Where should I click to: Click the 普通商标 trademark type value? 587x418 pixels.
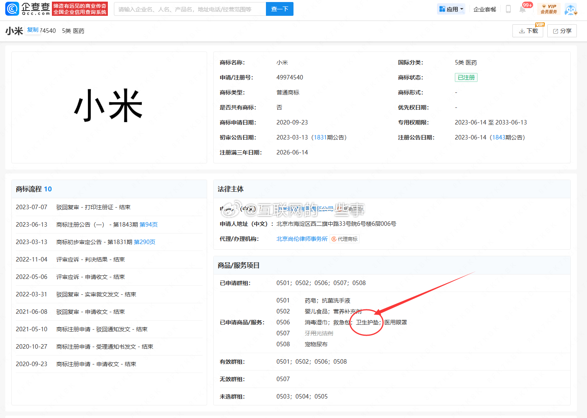(288, 92)
